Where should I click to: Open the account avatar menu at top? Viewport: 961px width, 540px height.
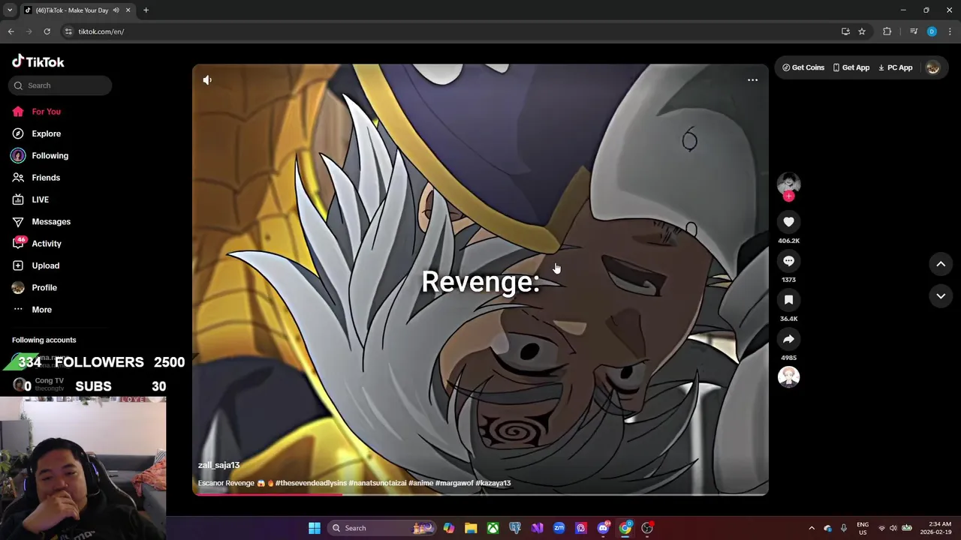[932, 67]
